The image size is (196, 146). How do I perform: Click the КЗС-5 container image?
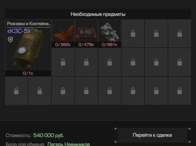point(28,48)
